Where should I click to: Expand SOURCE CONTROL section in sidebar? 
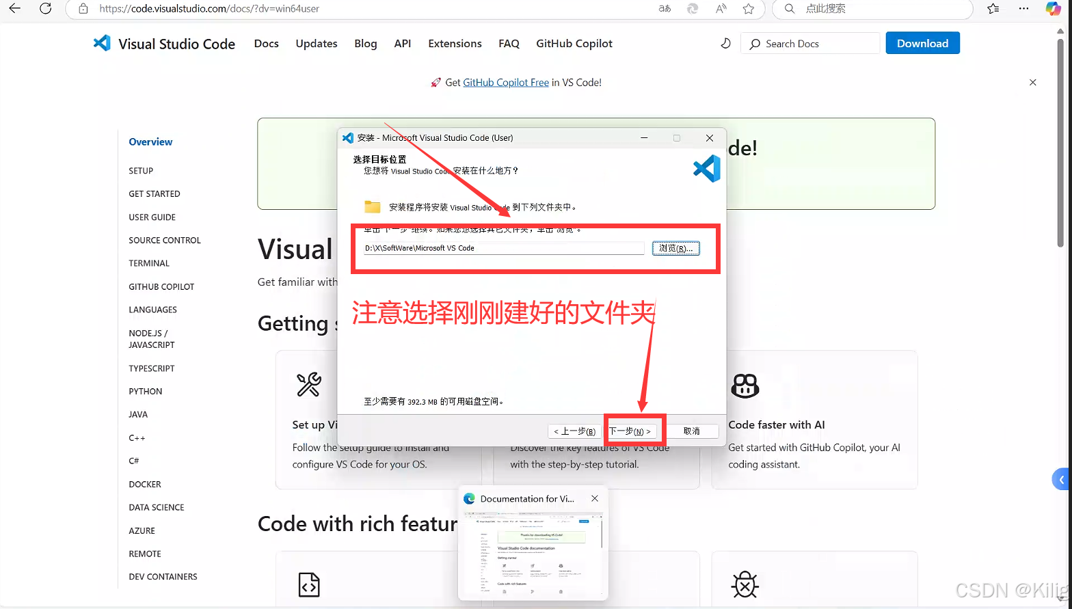[165, 241]
